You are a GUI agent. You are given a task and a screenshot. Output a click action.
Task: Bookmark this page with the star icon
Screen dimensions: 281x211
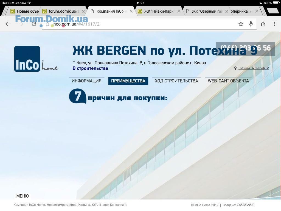(x=241, y=24)
